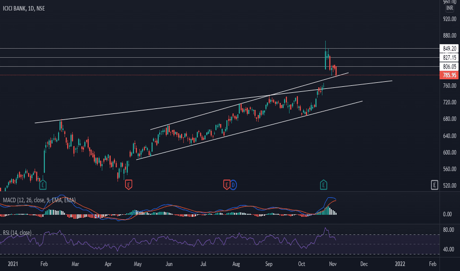460x271 pixels.
Task: Click the upcoming earnings E icon at right edge
Action: 434,185
